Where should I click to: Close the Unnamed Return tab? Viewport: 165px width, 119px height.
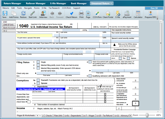tap(111, 4)
